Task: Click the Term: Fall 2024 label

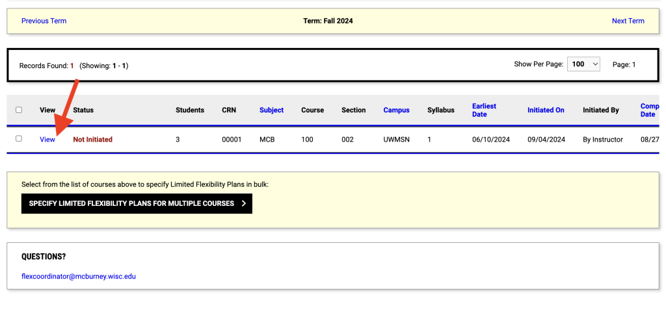Action: click(x=328, y=21)
